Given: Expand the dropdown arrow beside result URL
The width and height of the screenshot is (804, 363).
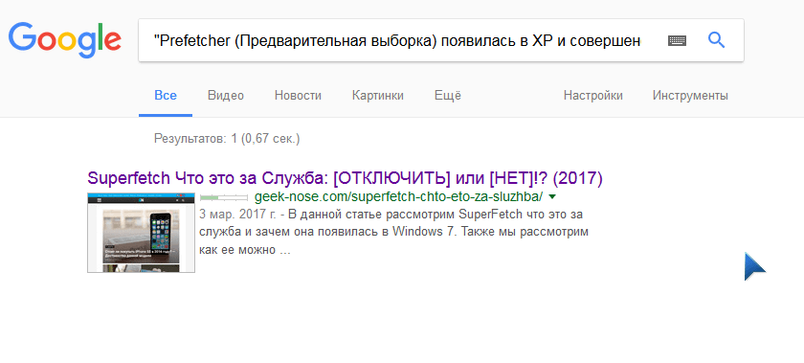Looking at the screenshot, I should (x=552, y=196).
